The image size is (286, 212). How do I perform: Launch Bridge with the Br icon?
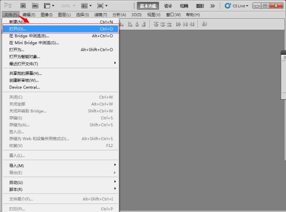[23, 6]
